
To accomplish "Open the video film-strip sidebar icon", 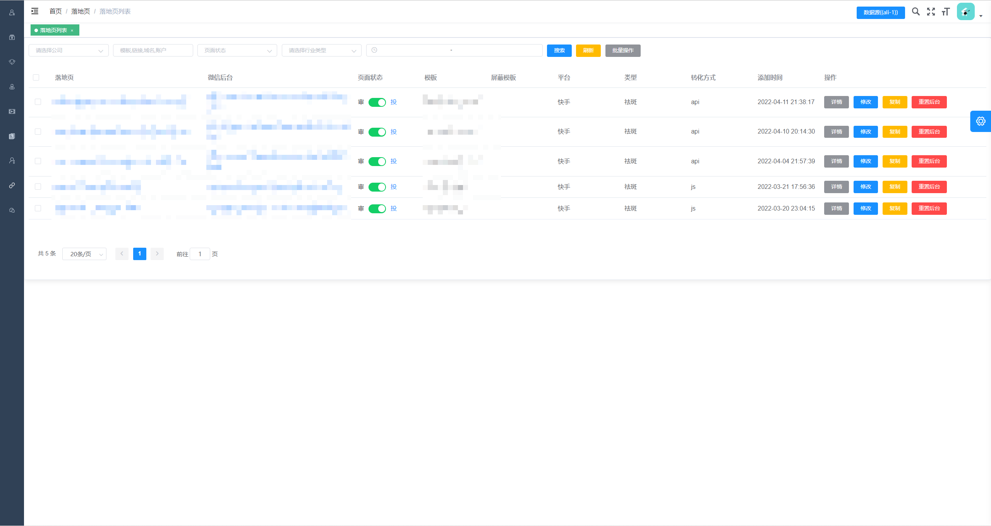I will point(12,111).
